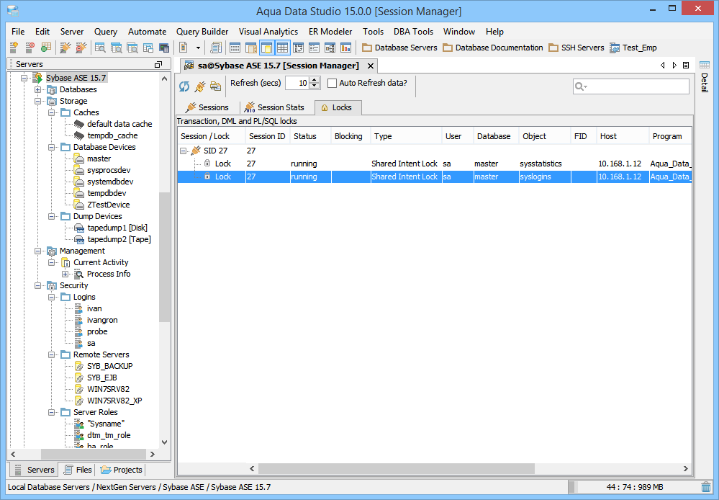Switch to the Files tab at bottom
The width and height of the screenshot is (719, 500).
78,470
